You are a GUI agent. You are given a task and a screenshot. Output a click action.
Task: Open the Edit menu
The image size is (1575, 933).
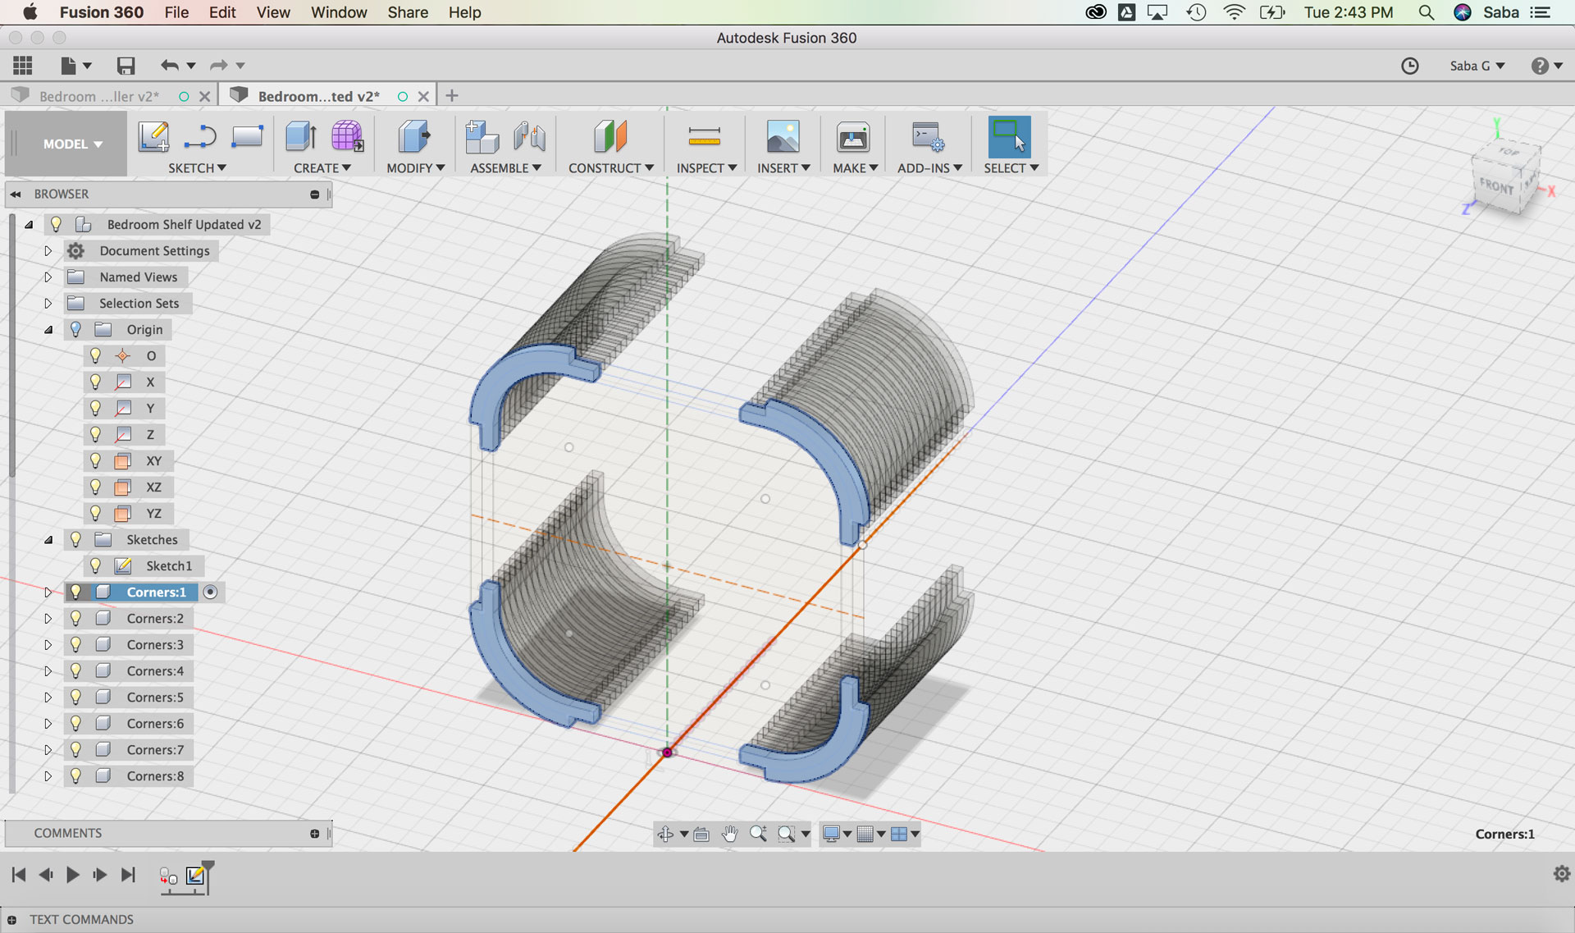click(221, 12)
